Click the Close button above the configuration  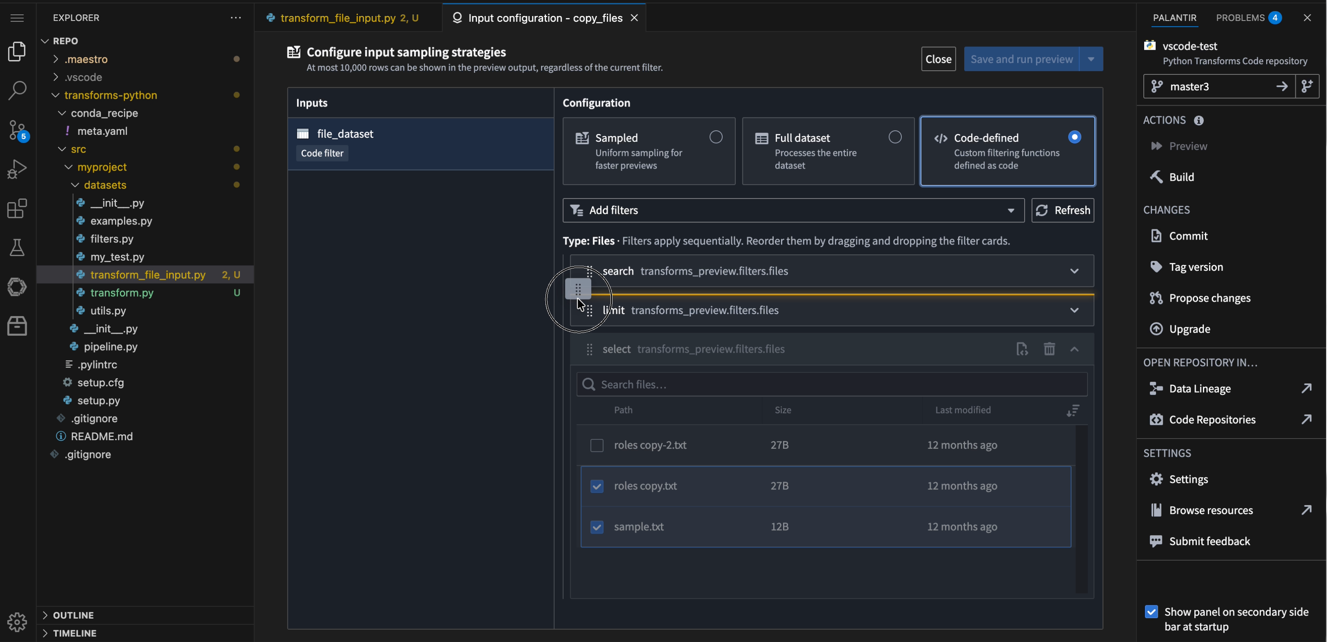click(x=938, y=59)
